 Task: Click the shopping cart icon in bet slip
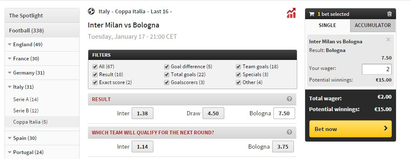click(x=312, y=14)
